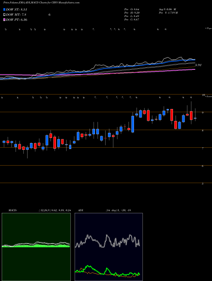Screen dimensions: 212x281
Task: Click the 'Avg V: 0.06 M' value
Action: tap(167, 9)
